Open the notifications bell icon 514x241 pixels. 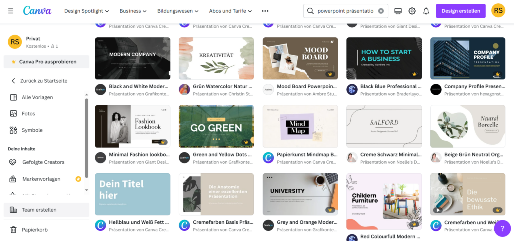click(x=426, y=11)
